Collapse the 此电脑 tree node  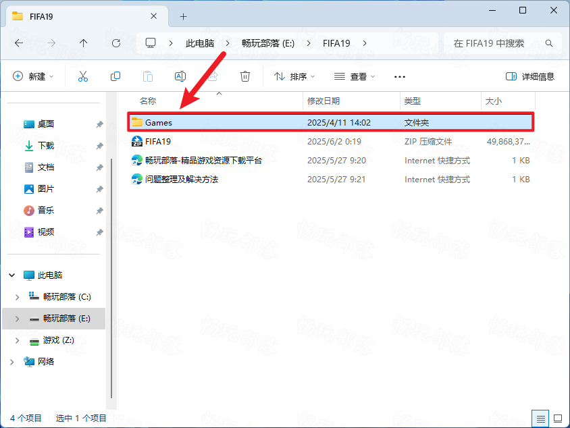click(12, 275)
